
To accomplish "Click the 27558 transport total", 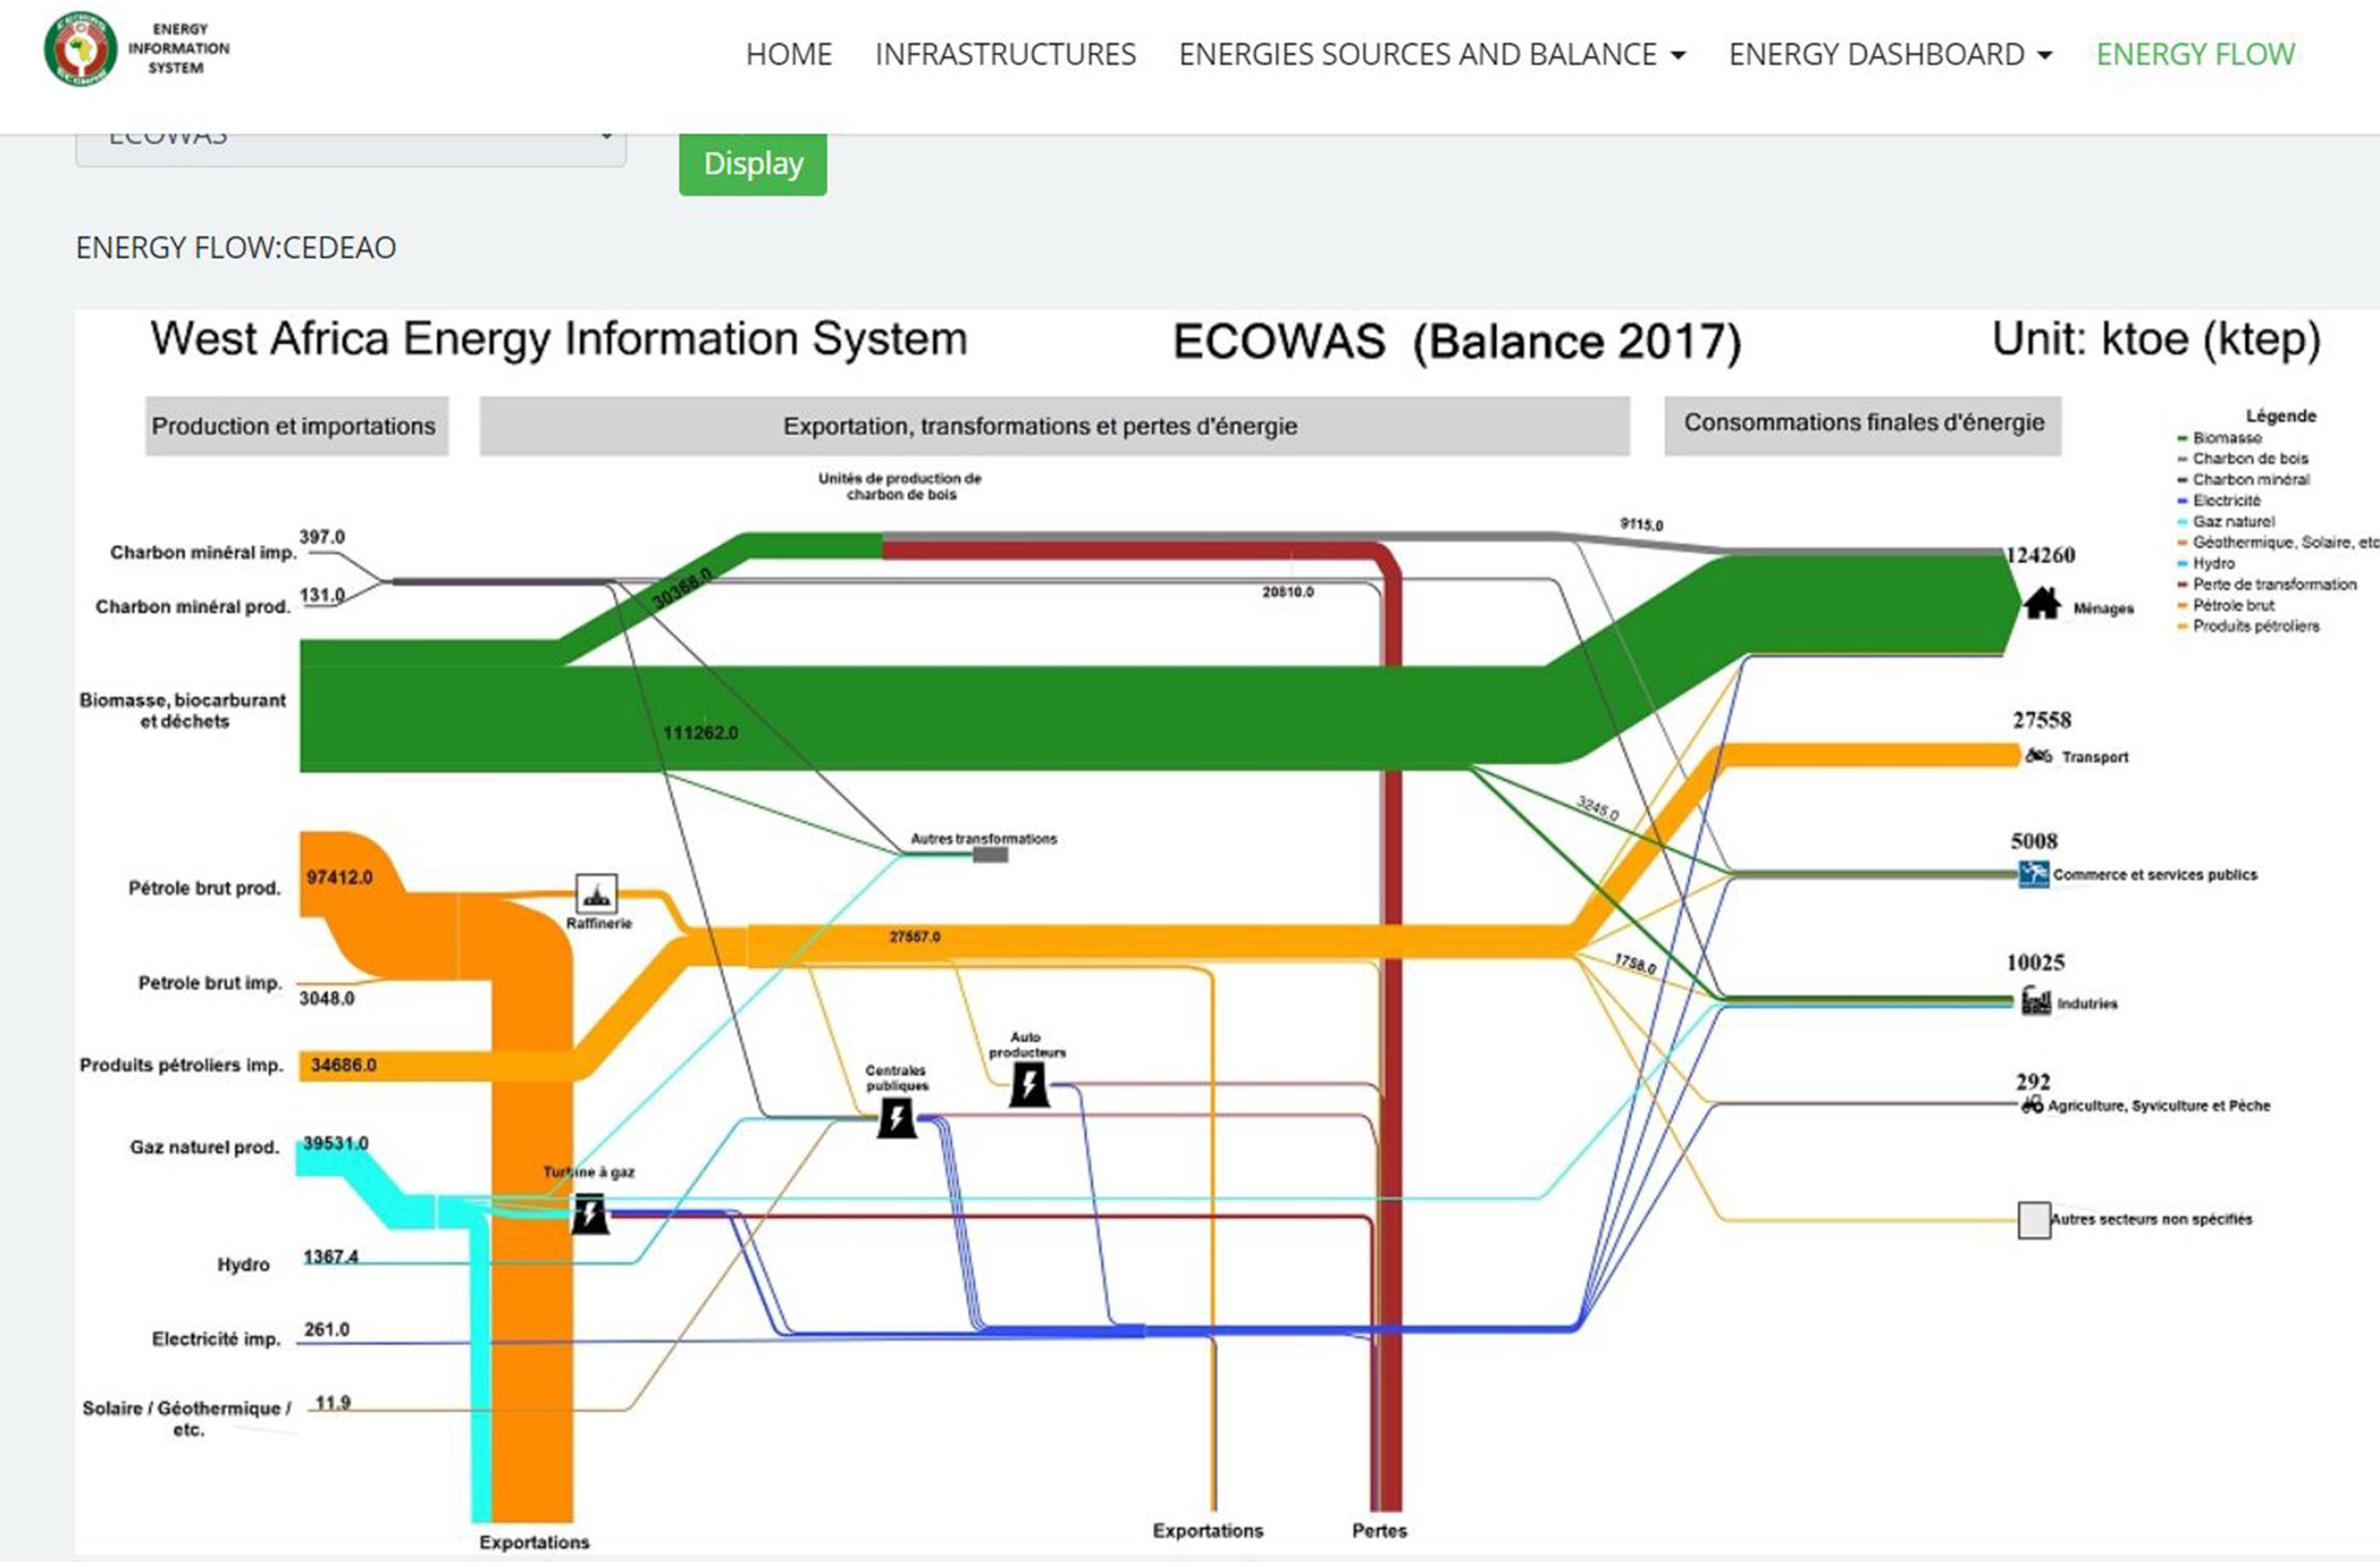I will pos(2042,720).
